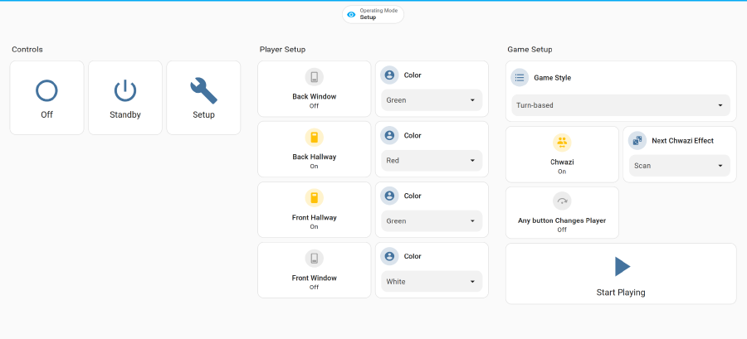Click the Start Playing label

pyautogui.click(x=621, y=293)
